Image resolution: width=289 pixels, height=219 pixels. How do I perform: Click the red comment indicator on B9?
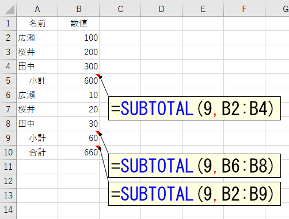pos(98,132)
